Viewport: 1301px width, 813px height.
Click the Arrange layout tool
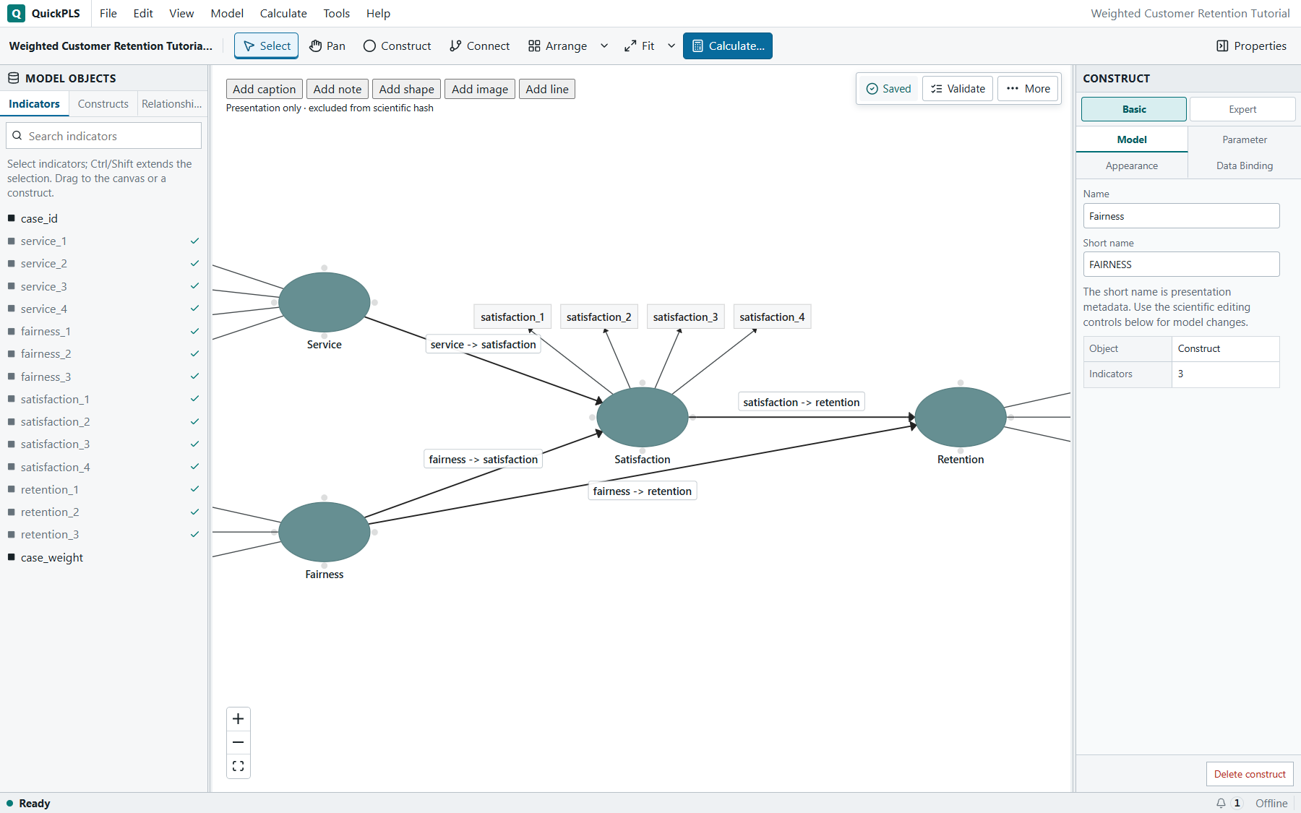pos(557,46)
